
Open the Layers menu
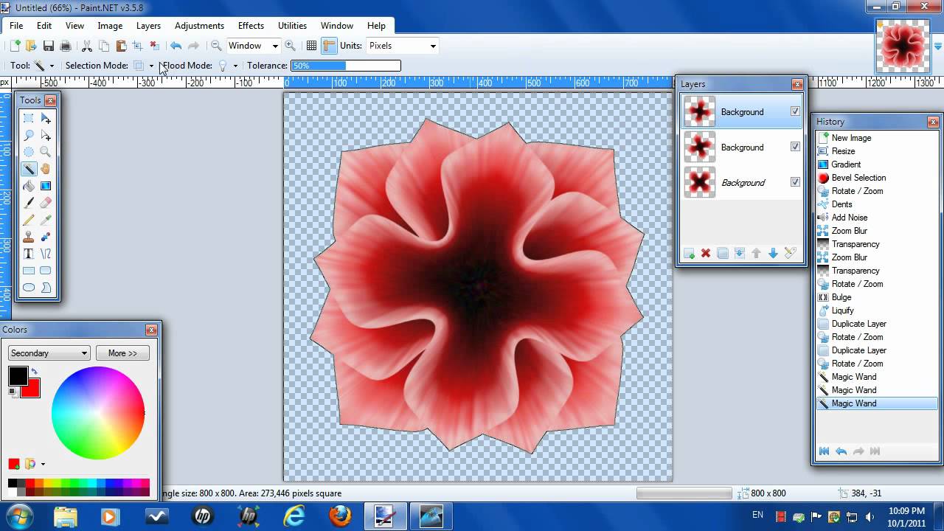pos(148,26)
